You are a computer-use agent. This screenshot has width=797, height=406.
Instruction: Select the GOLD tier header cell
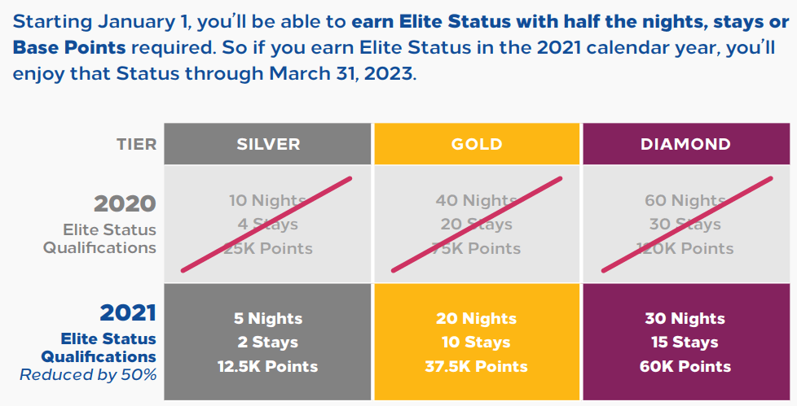[477, 144]
